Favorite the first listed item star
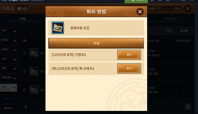This screenshot has width=198, height=114. (24, 53)
